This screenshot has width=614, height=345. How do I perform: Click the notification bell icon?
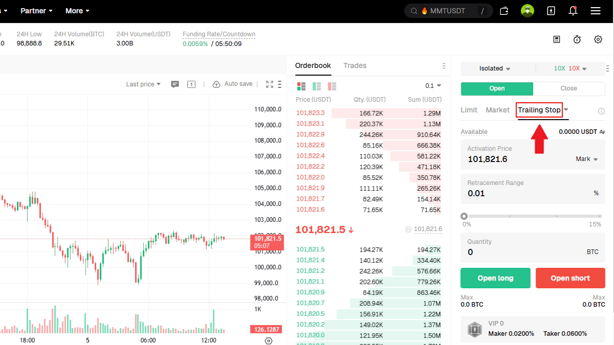573,11
